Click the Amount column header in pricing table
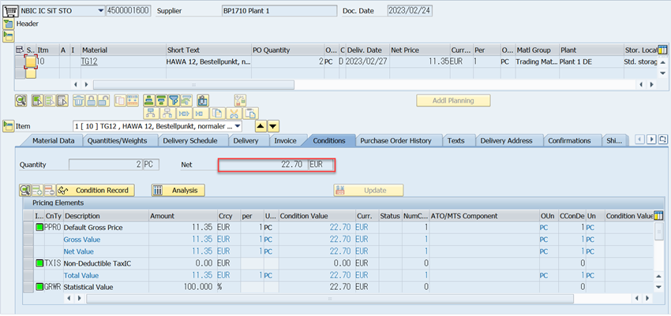Screen dimensions: 671x316 182,216
